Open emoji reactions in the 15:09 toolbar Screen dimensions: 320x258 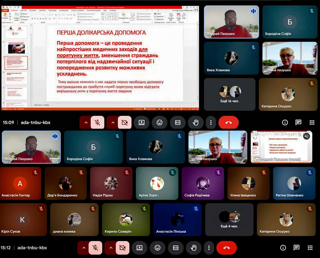coord(159,123)
